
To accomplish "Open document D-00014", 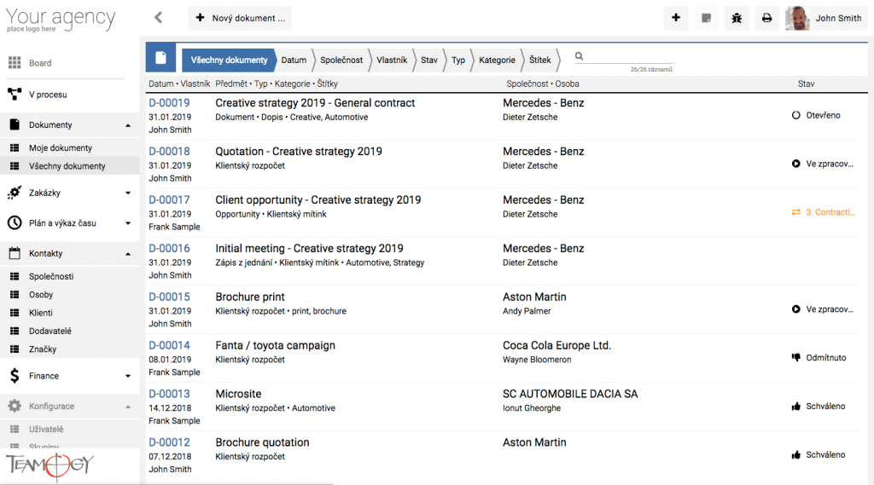I will (170, 345).
